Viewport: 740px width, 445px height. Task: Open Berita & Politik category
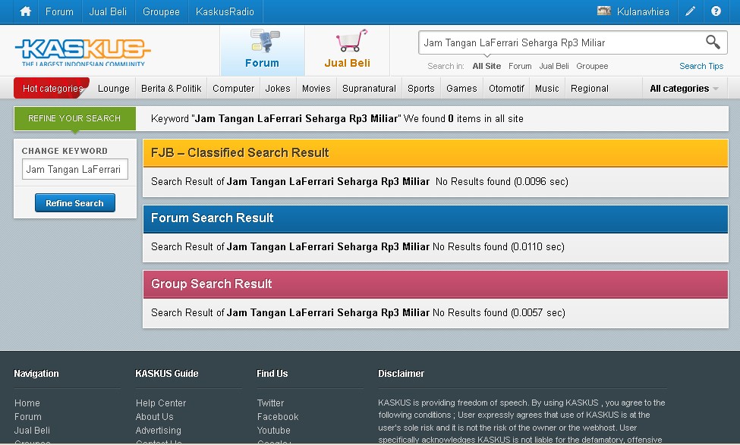(x=172, y=88)
